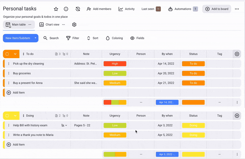Image resolution: width=245 pixels, height=159 pixels.
Task: Open the board info icon
Action: click(x=66, y=9)
